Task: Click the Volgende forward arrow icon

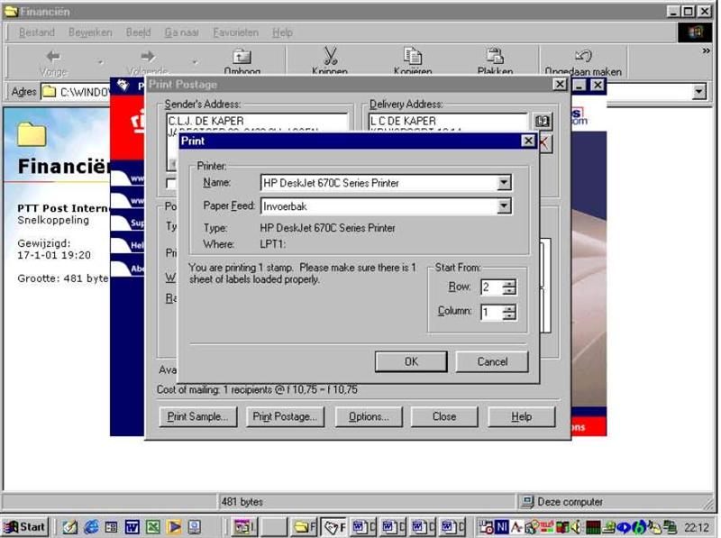Action: click(x=148, y=57)
